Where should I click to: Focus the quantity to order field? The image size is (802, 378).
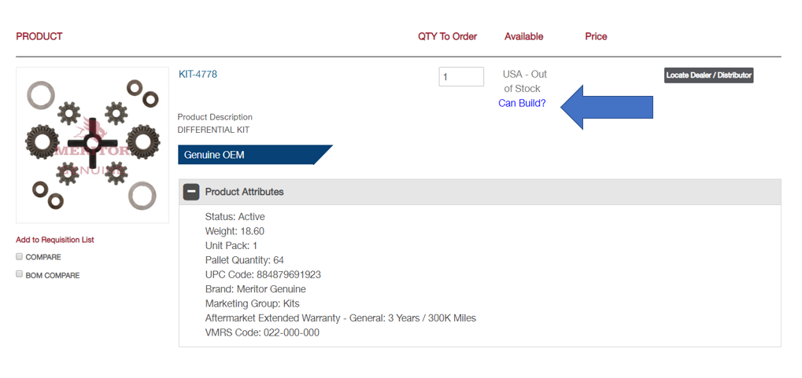(x=461, y=77)
